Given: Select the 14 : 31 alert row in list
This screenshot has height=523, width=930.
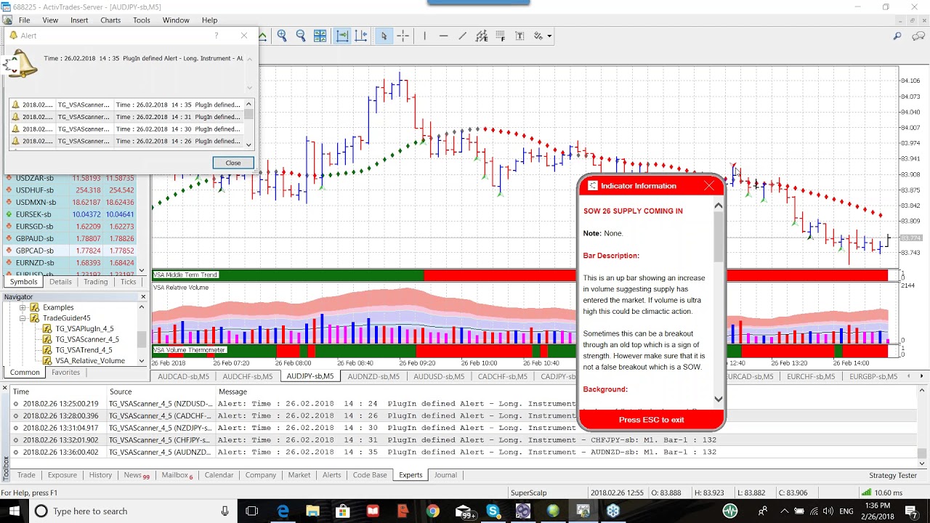Looking at the screenshot, I should 126,117.
